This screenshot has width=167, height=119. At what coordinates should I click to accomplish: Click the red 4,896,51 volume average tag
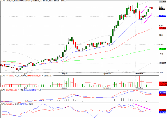click(163, 83)
